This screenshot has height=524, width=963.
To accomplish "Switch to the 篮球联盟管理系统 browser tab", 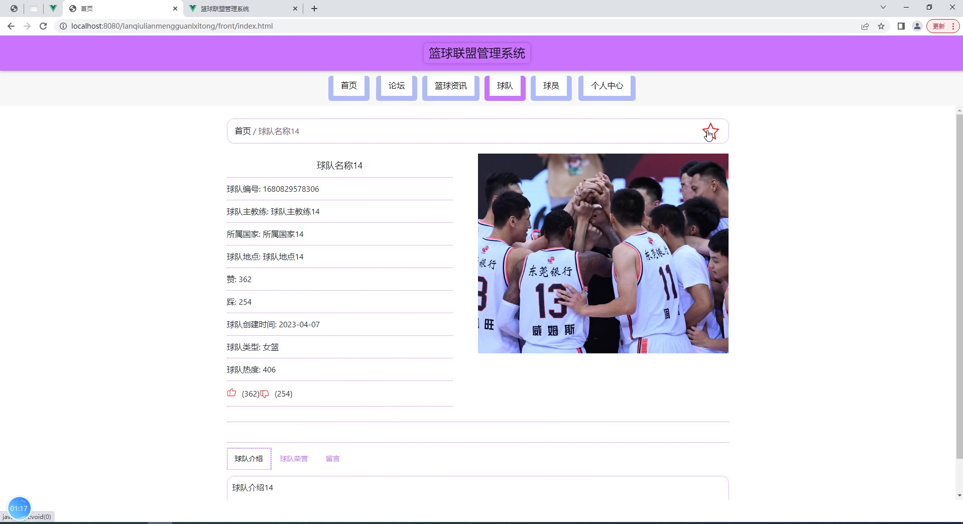I will (x=244, y=9).
